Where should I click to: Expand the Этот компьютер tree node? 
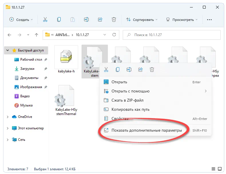(x=8, y=128)
